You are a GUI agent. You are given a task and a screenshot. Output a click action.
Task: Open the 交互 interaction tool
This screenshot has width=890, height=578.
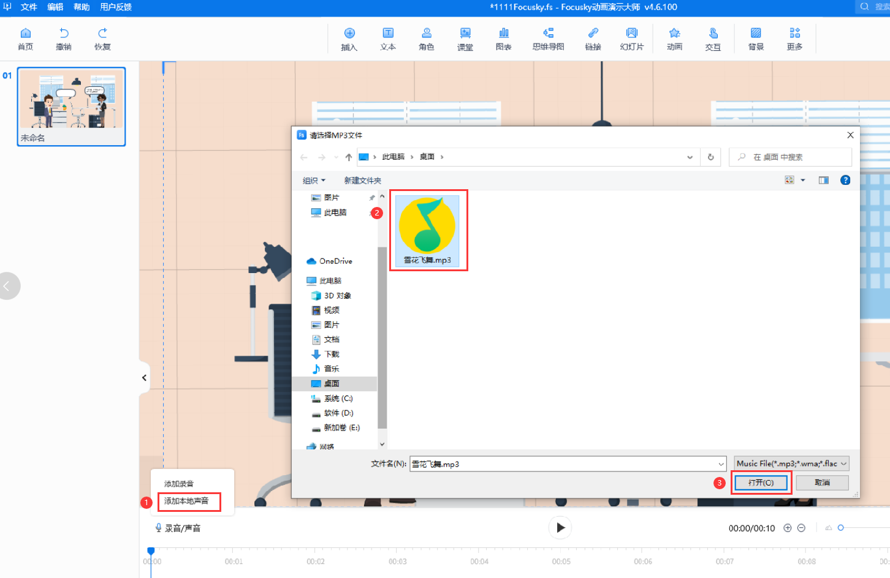713,39
